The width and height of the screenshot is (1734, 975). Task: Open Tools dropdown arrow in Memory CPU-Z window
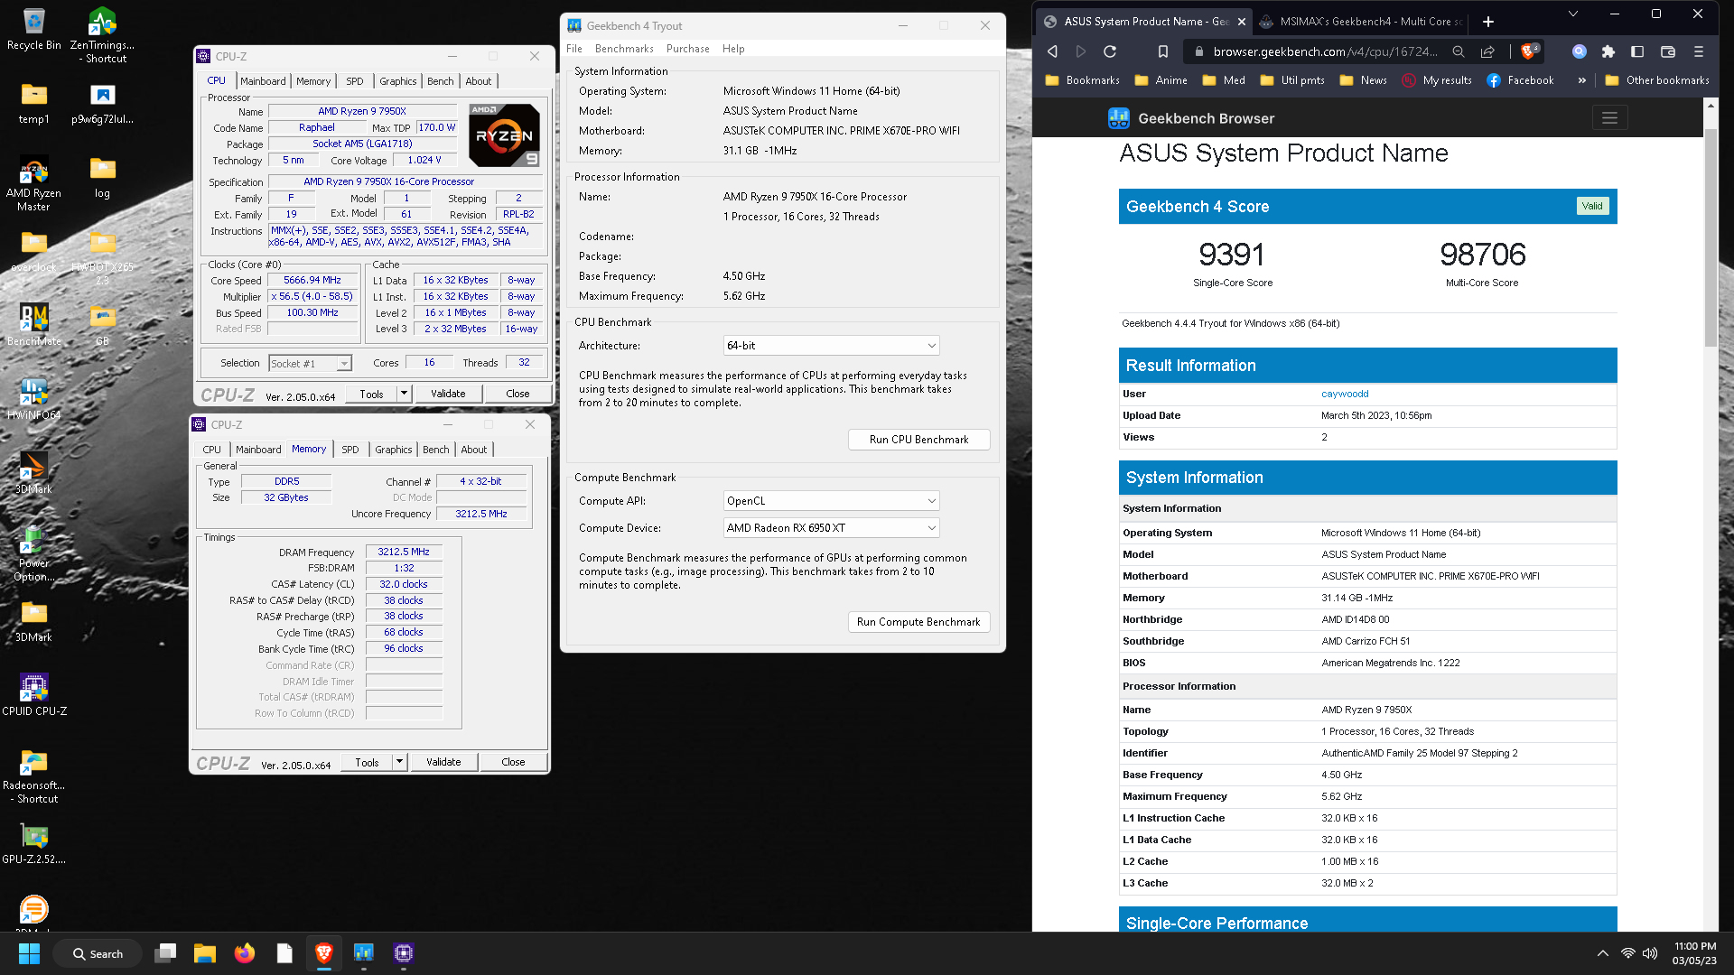coord(399,762)
